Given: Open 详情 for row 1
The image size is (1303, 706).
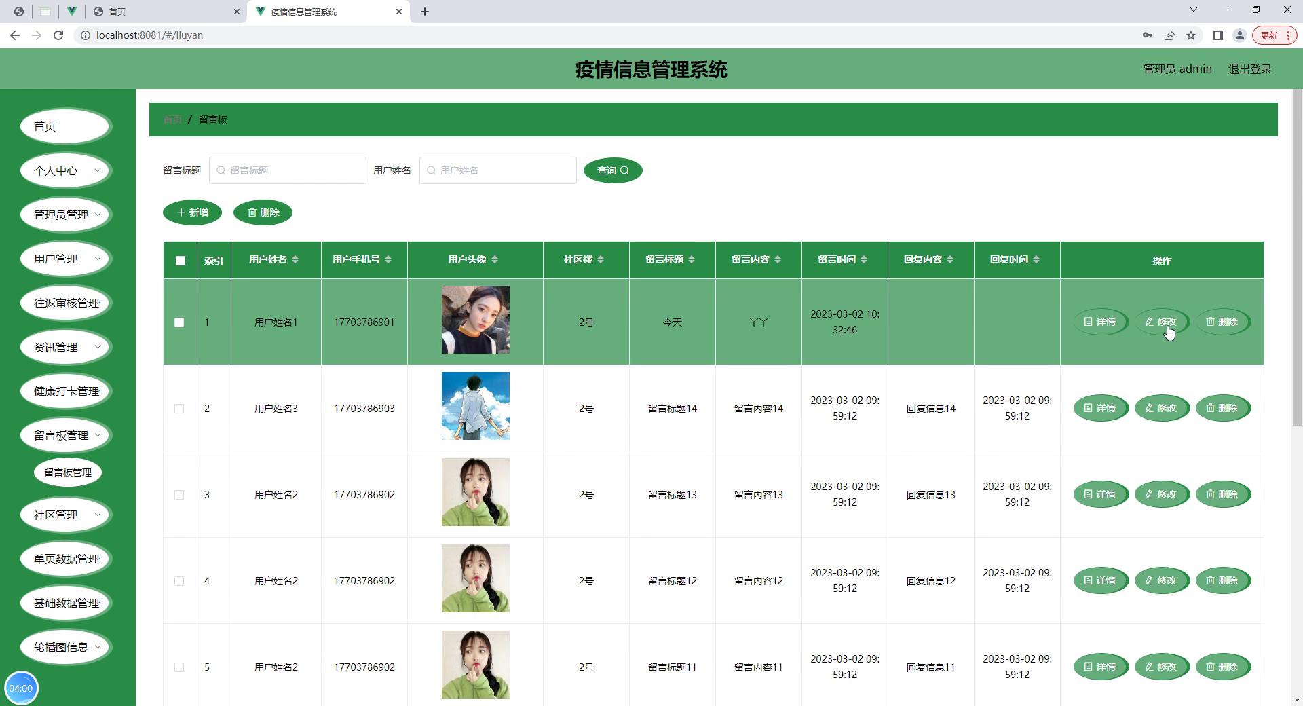Looking at the screenshot, I should pos(1101,322).
